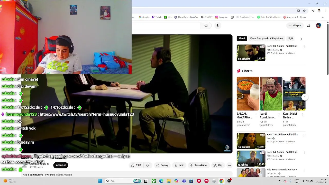329x185 pixels.
Task: Launch Xbox app from the taskbar
Action: tap(154, 181)
